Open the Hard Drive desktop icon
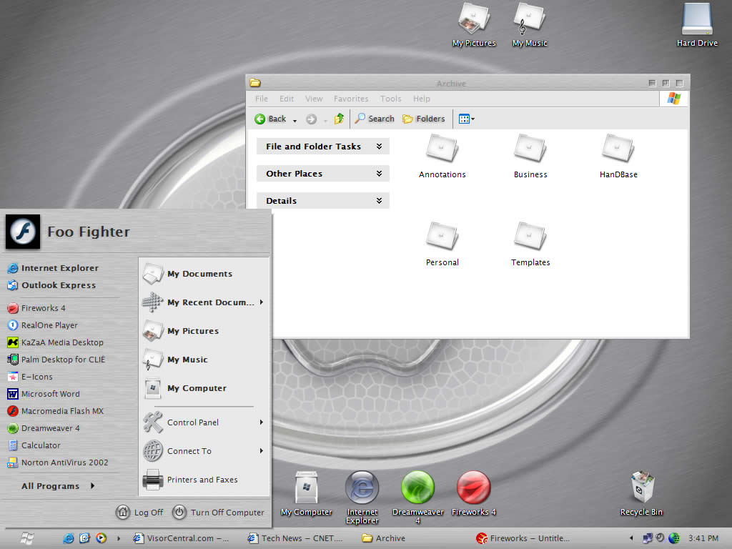 pyautogui.click(x=697, y=20)
